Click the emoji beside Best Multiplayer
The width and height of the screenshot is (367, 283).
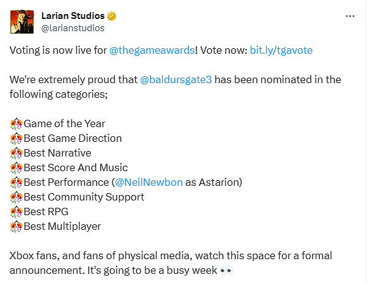click(x=17, y=227)
